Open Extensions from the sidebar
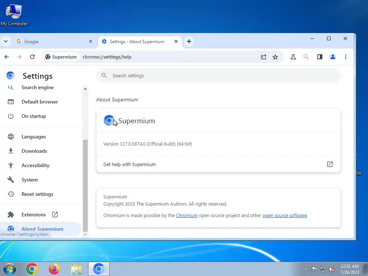 point(33,215)
